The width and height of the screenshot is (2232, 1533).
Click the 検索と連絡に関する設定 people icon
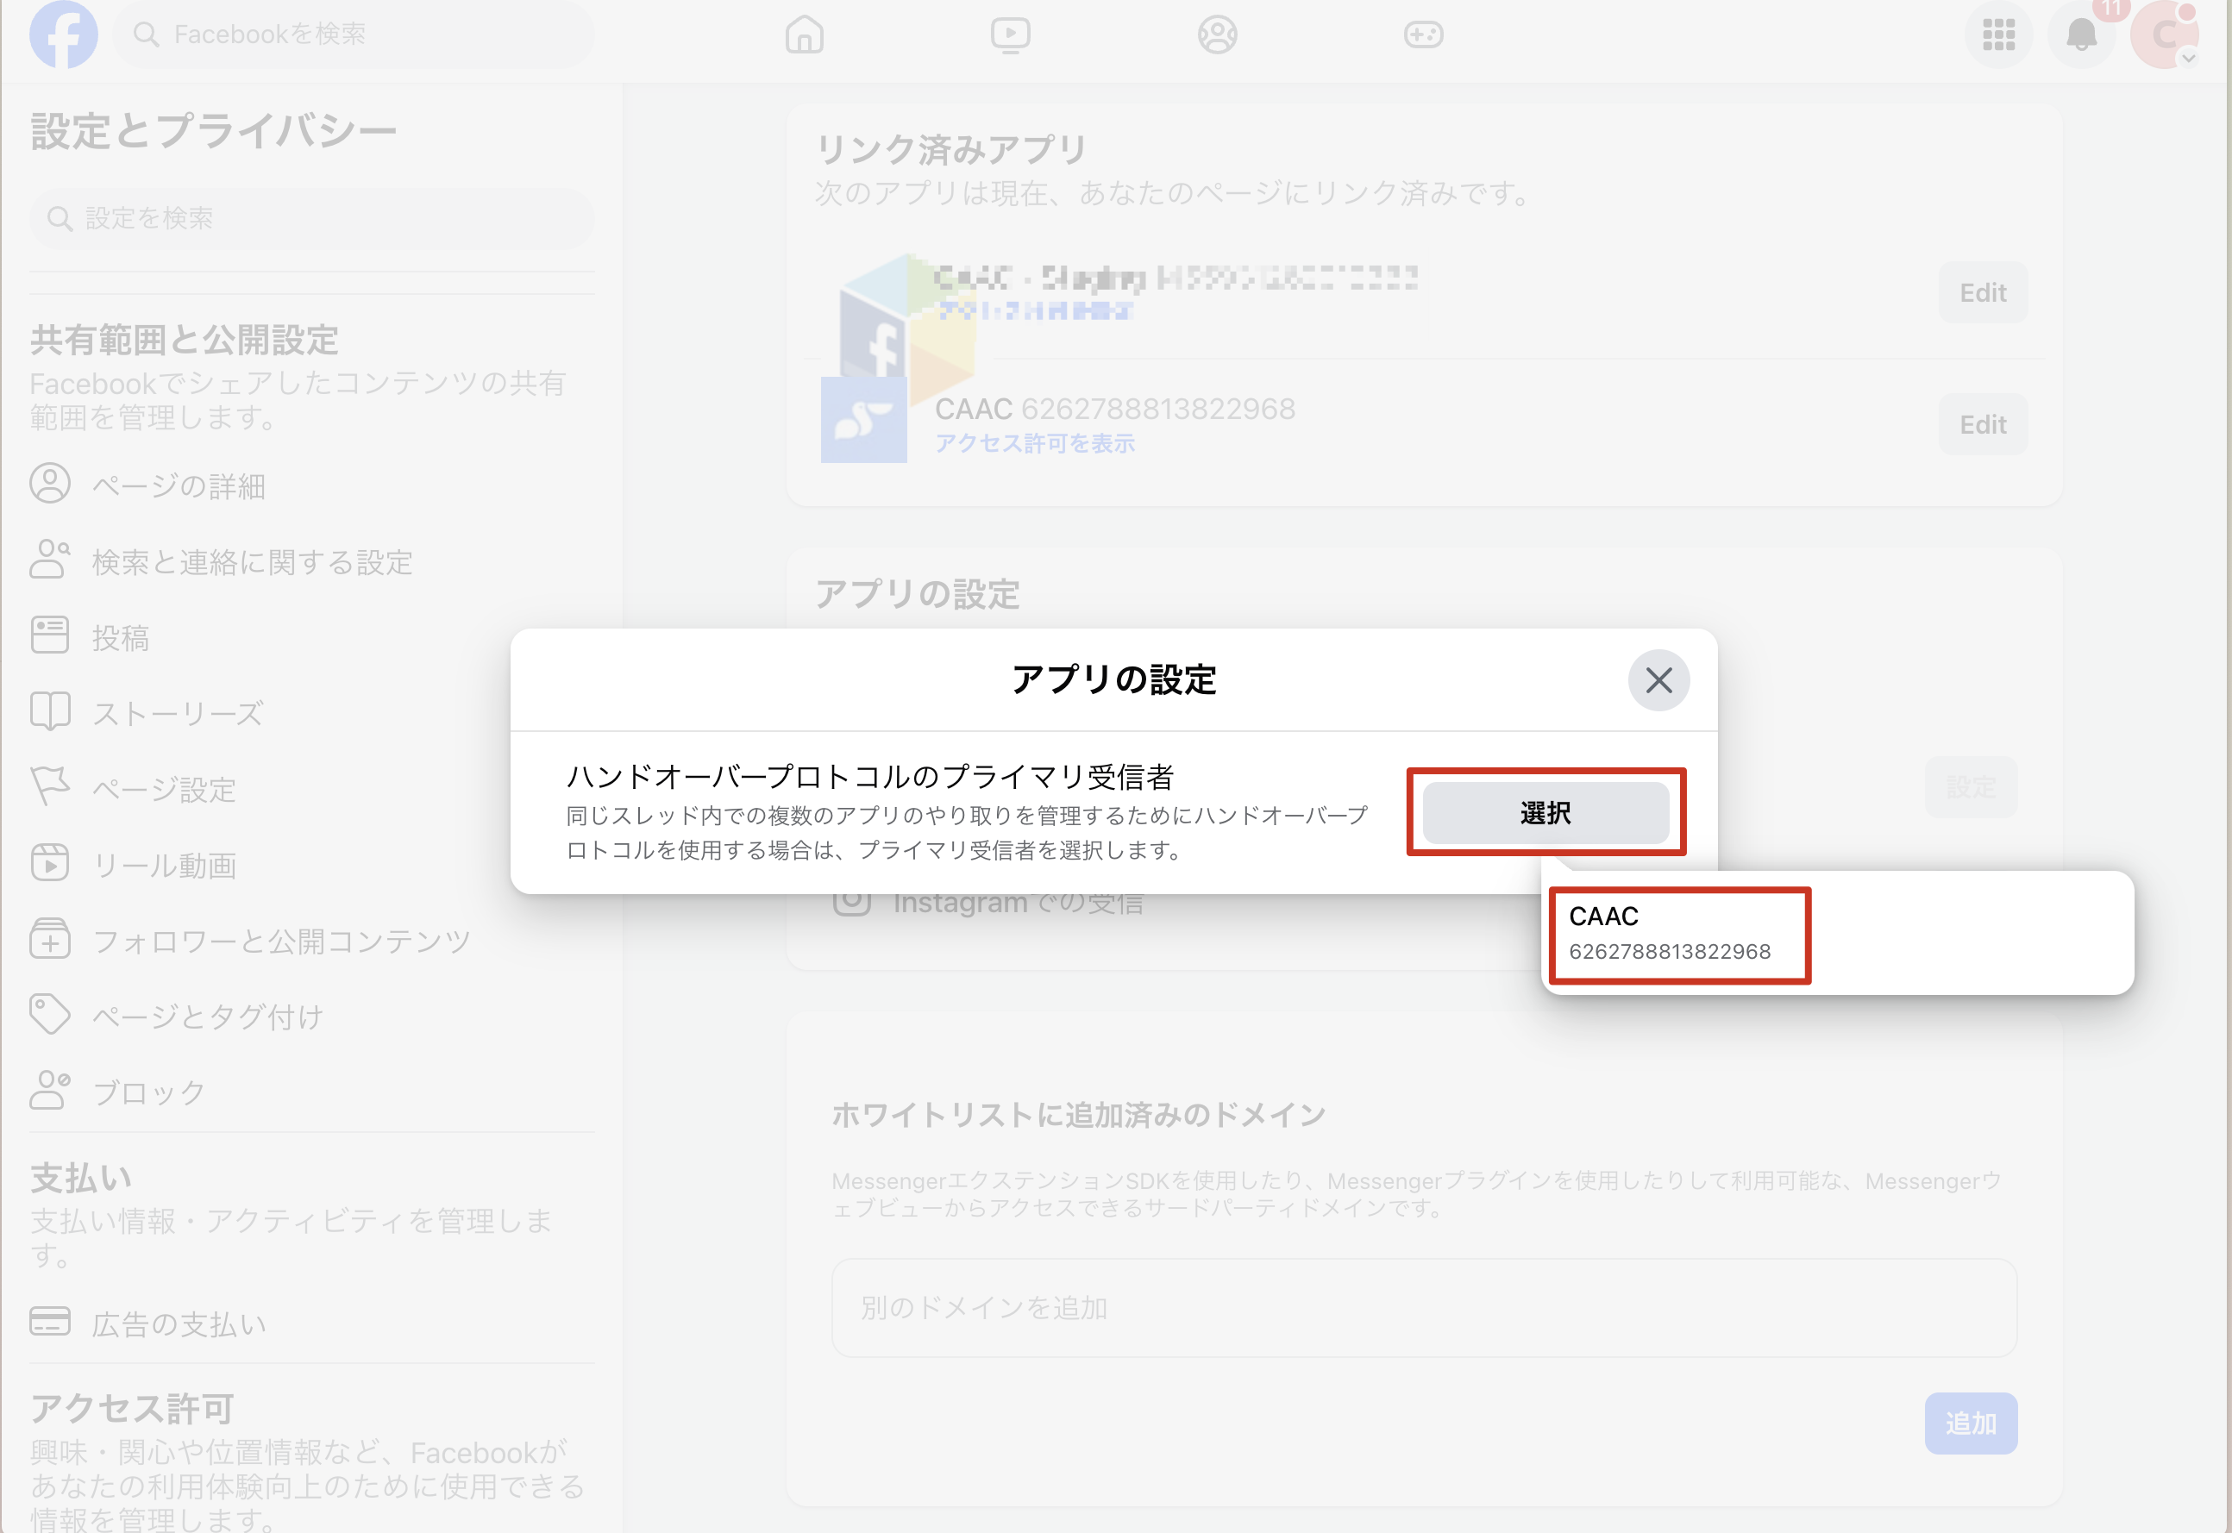50,558
